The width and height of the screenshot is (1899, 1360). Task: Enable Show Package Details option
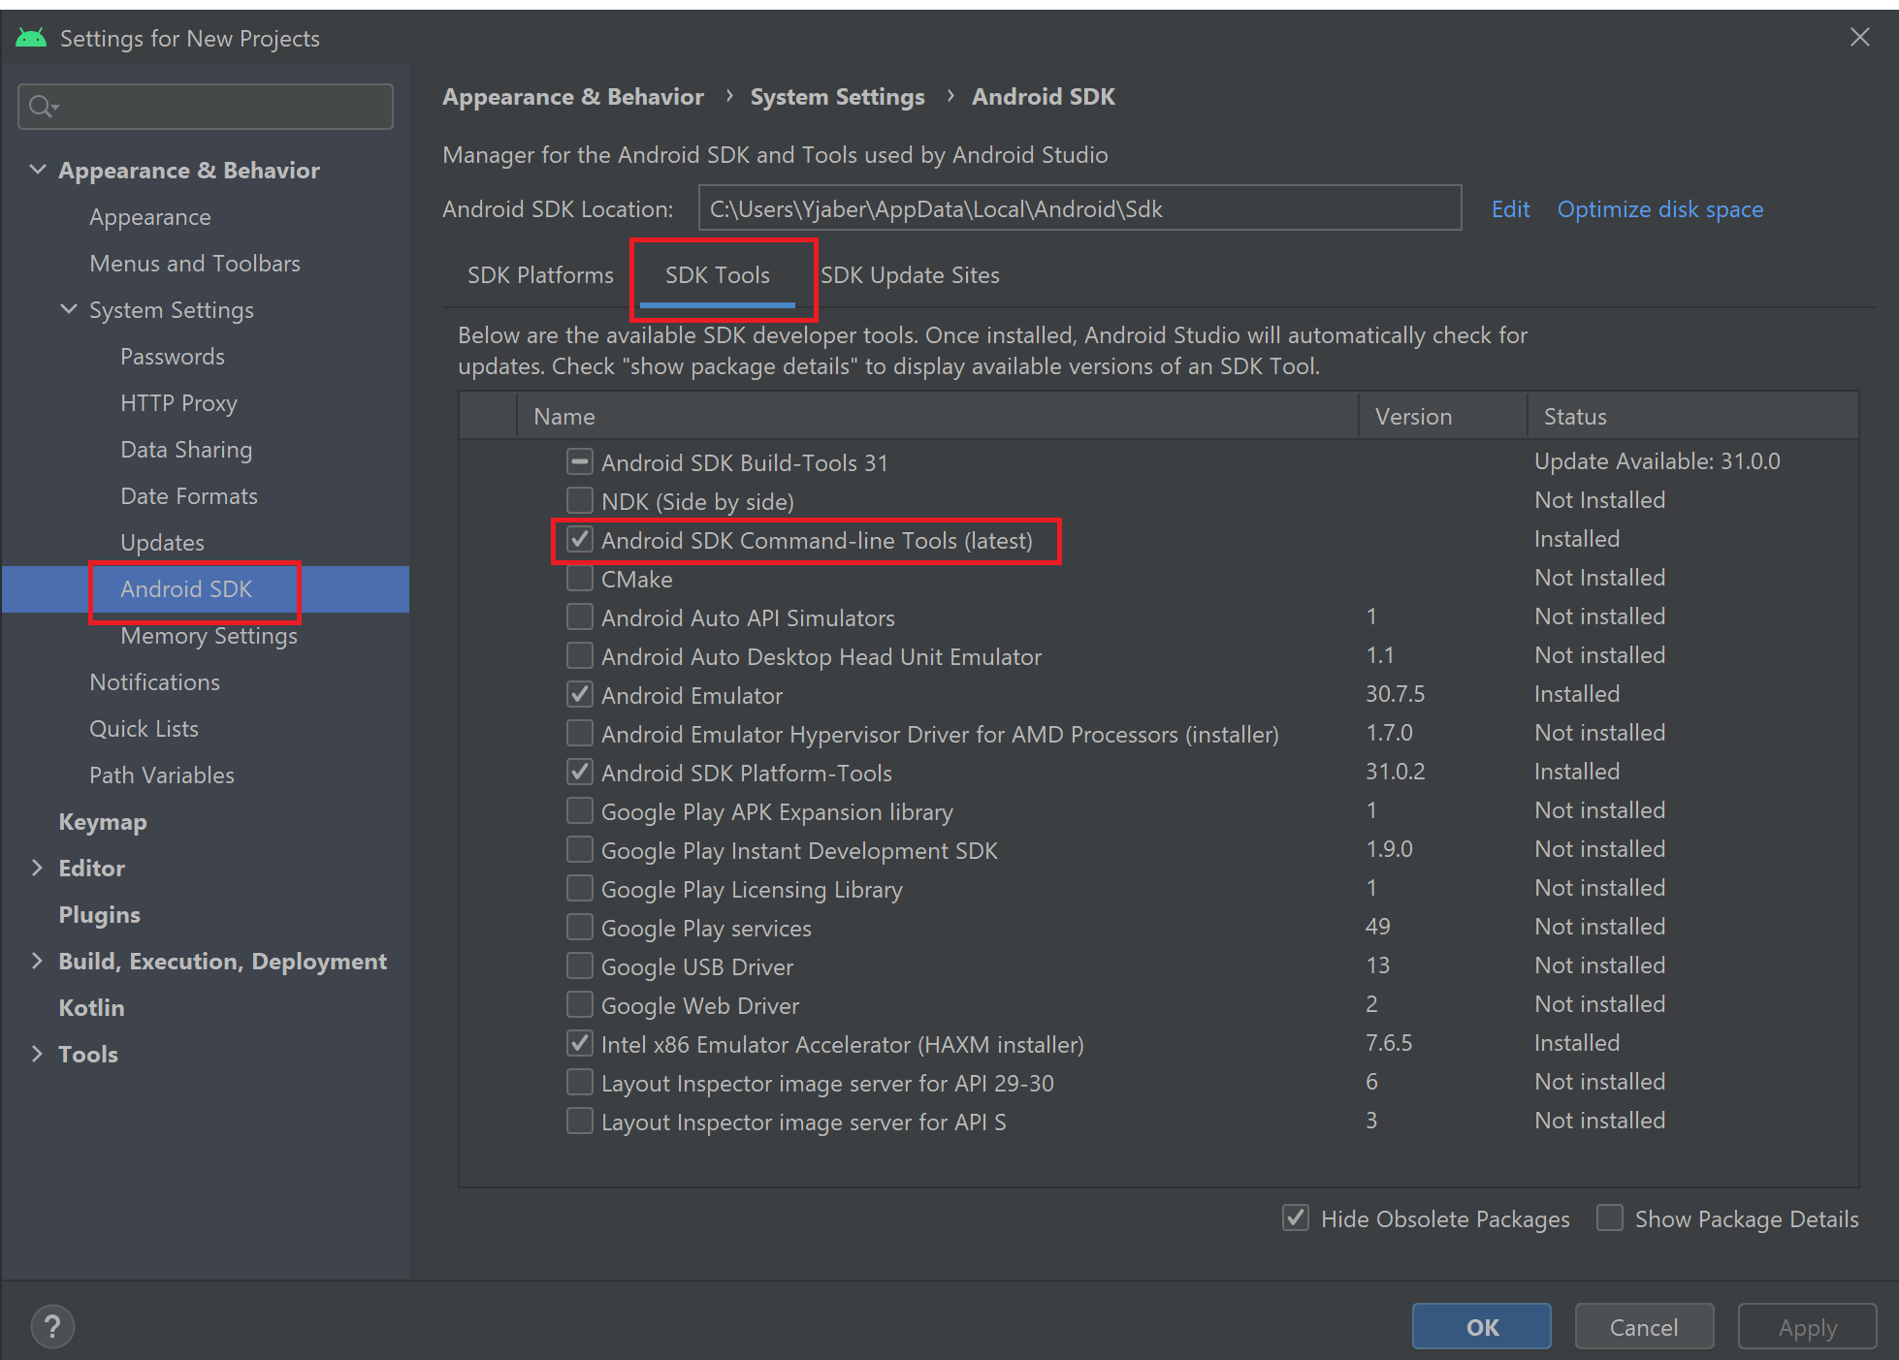pos(1610,1218)
